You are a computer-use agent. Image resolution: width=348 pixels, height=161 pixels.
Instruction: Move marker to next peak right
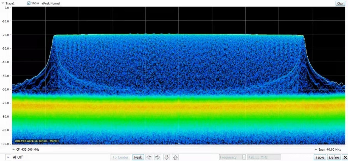point(158,157)
